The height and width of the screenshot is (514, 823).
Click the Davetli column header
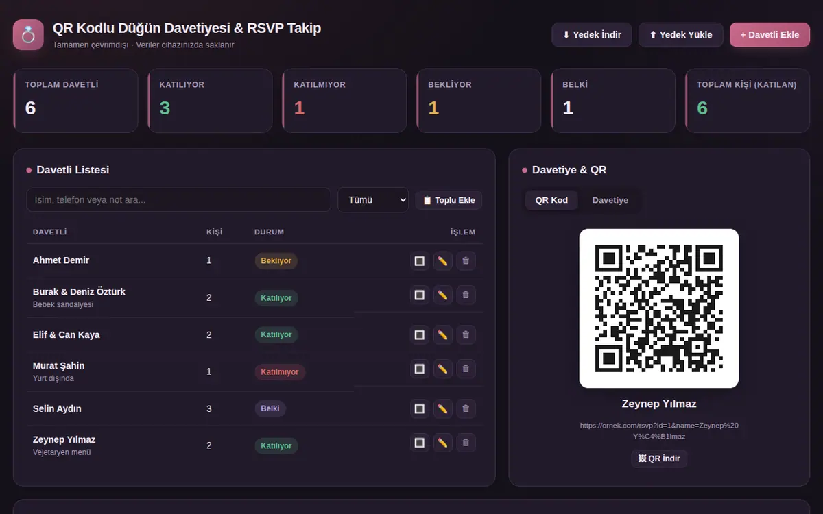[49, 232]
